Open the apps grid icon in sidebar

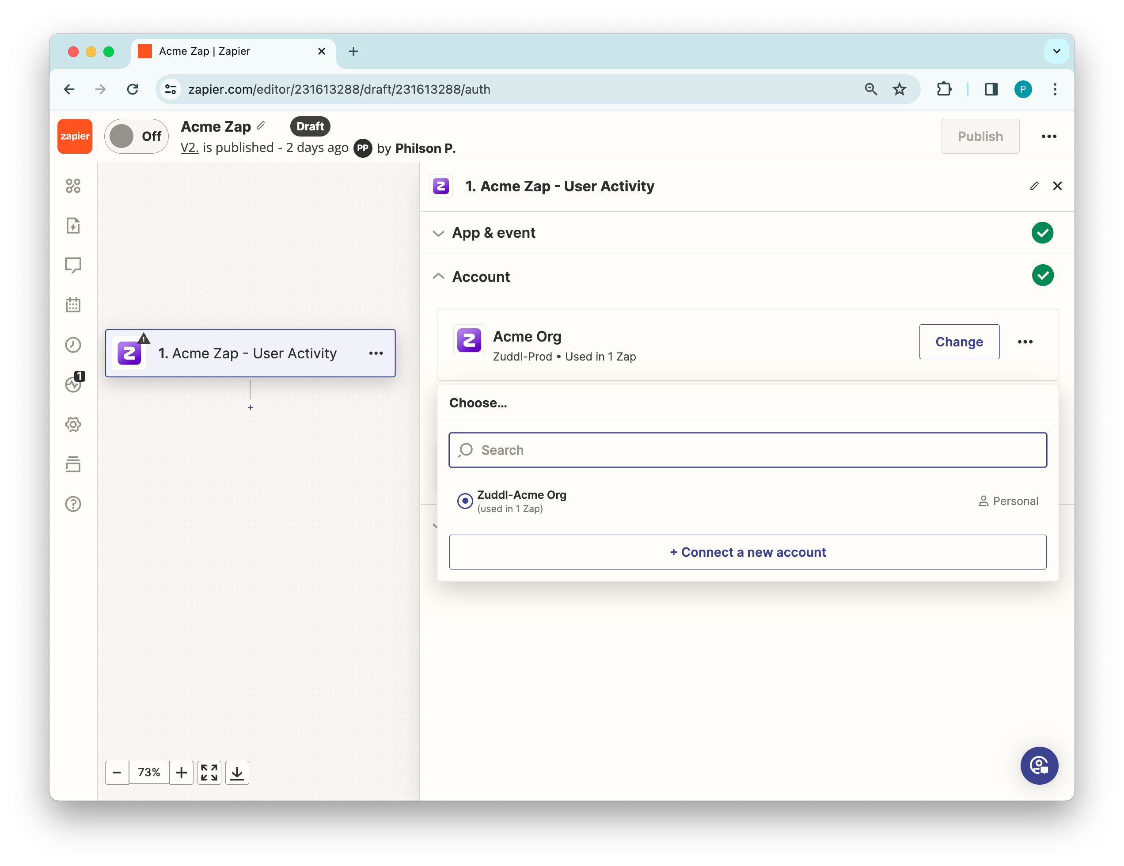[73, 186]
